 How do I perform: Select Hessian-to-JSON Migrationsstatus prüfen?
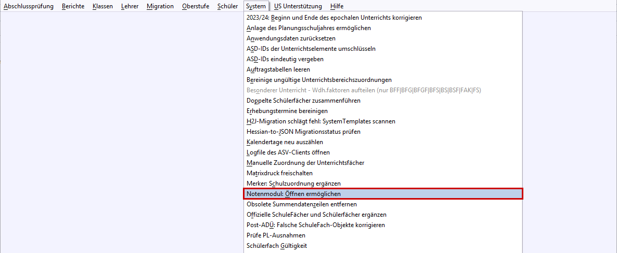pos(383,132)
